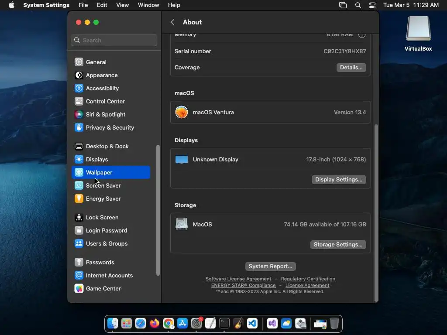Open the System Settings app menu
Screen dimensions: 447x335
46,5
